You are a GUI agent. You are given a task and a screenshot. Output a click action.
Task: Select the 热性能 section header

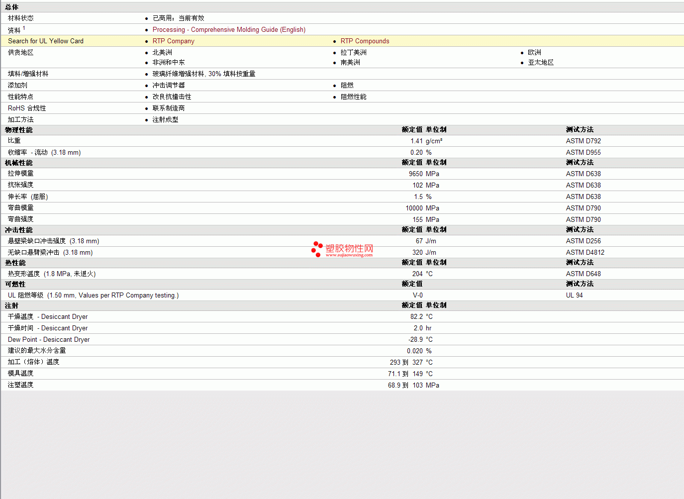click(x=15, y=263)
